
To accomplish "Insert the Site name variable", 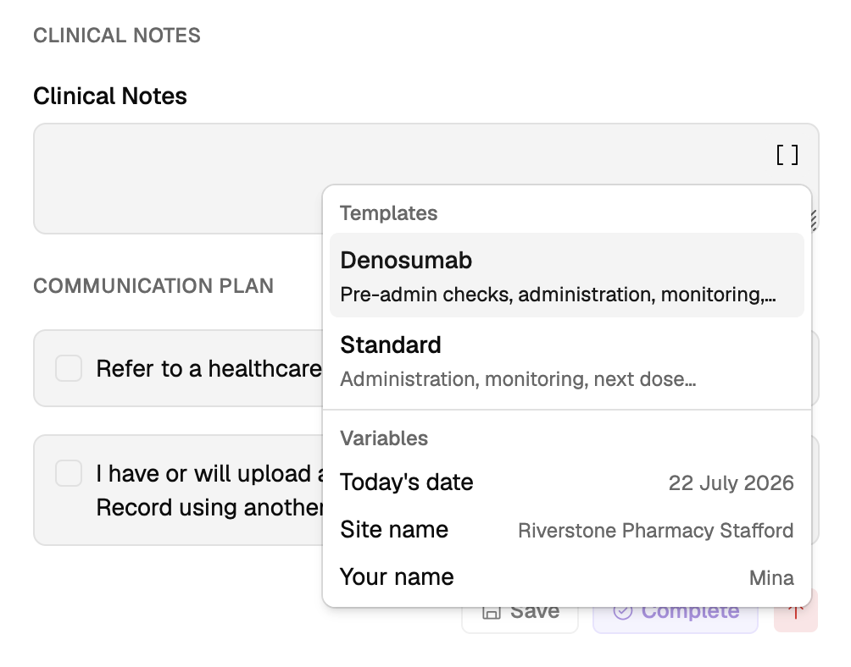I will point(566,530).
